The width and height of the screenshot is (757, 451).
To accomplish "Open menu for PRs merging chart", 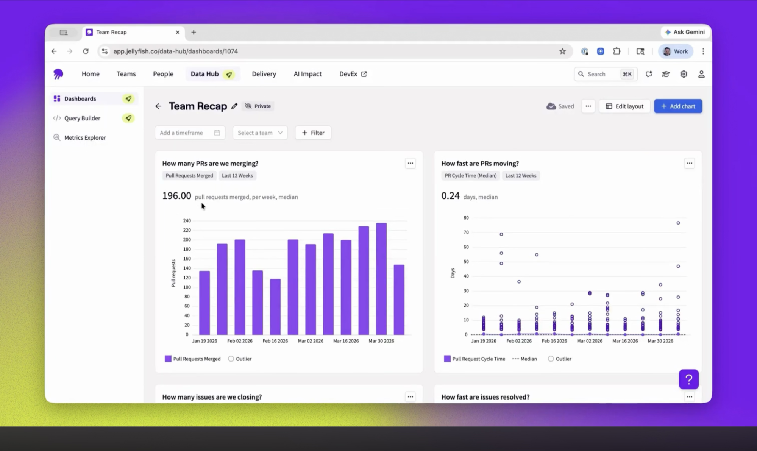I will [x=410, y=163].
